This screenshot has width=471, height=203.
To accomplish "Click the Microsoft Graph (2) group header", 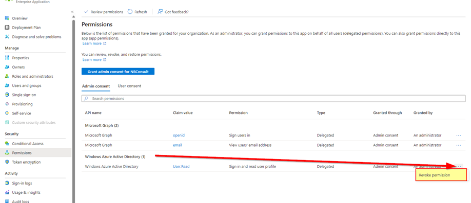I will [102, 125].
